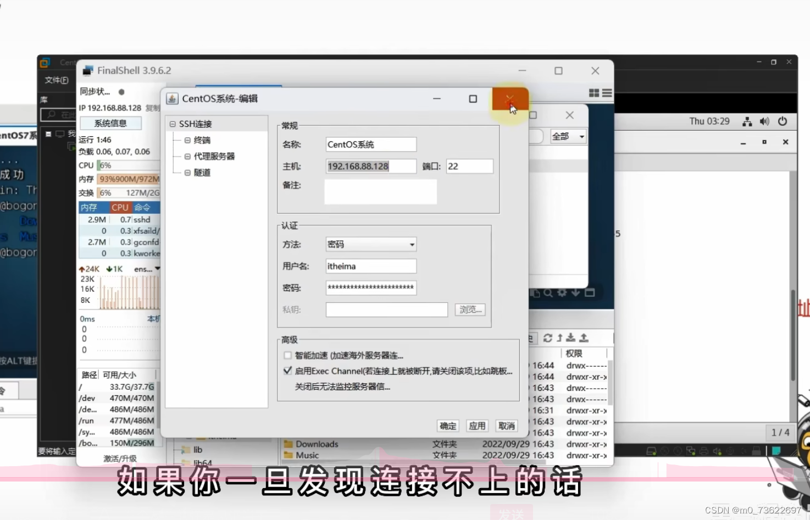
Task: Open the FinalShell hamburger list menu icon
Action: (x=607, y=93)
